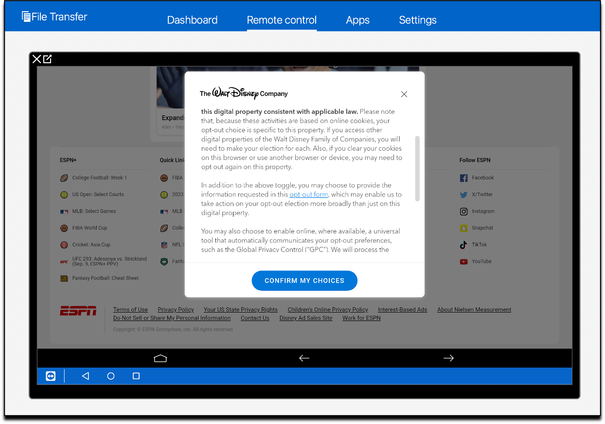Image resolution: width=605 pixels, height=424 pixels.
Task: Open the Terms of Use link
Action: tap(130, 310)
